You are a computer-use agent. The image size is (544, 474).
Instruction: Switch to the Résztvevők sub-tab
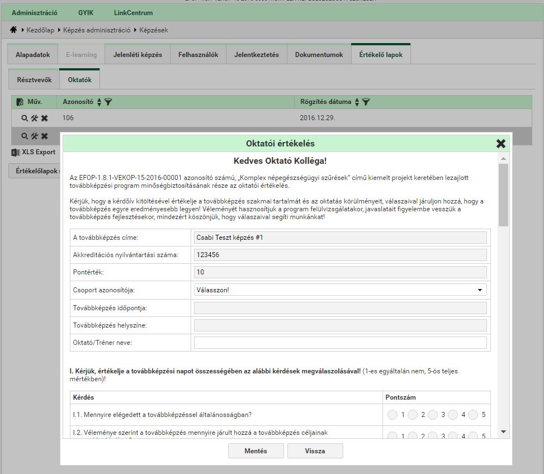(x=34, y=80)
